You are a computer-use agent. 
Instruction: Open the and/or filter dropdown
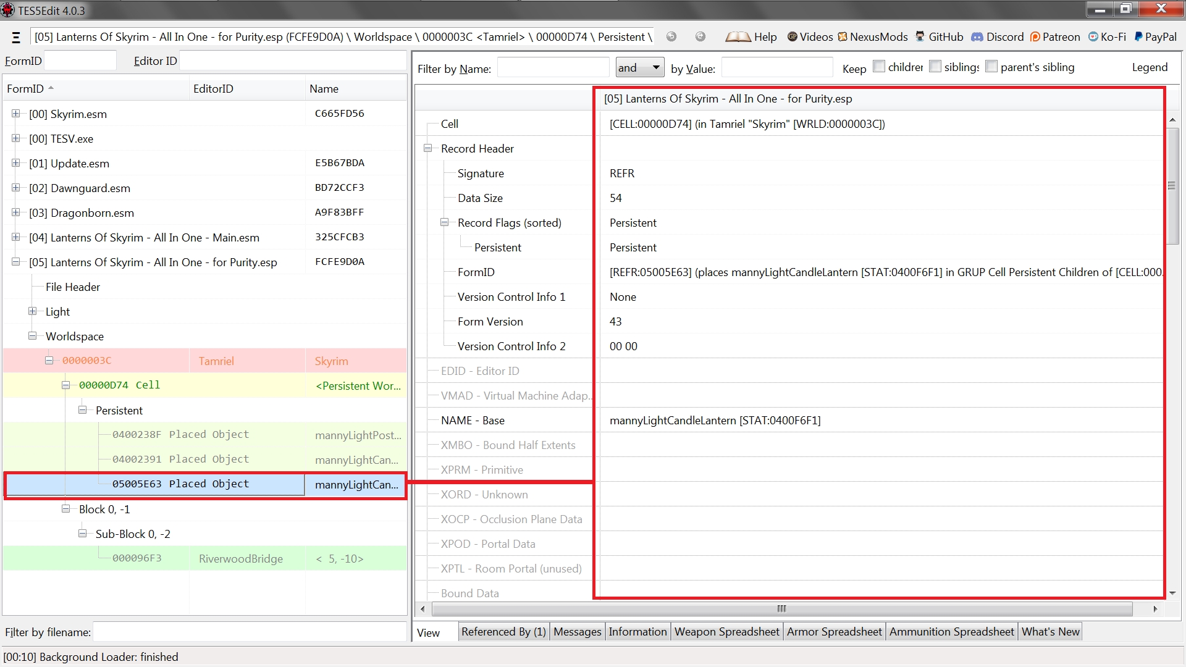[x=640, y=67]
